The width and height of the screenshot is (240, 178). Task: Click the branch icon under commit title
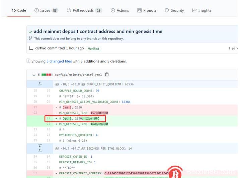[x=31, y=39]
